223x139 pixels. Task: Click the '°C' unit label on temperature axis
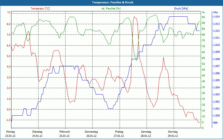(9, 13)
